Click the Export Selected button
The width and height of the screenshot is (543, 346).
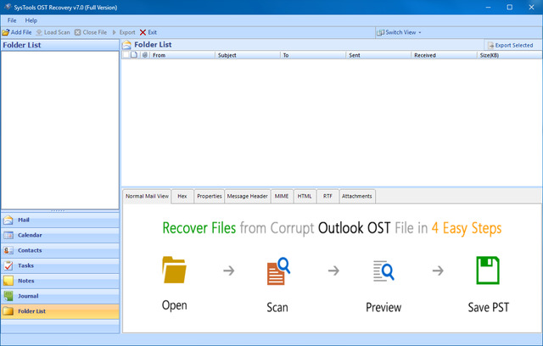click(x=510, y=45)
